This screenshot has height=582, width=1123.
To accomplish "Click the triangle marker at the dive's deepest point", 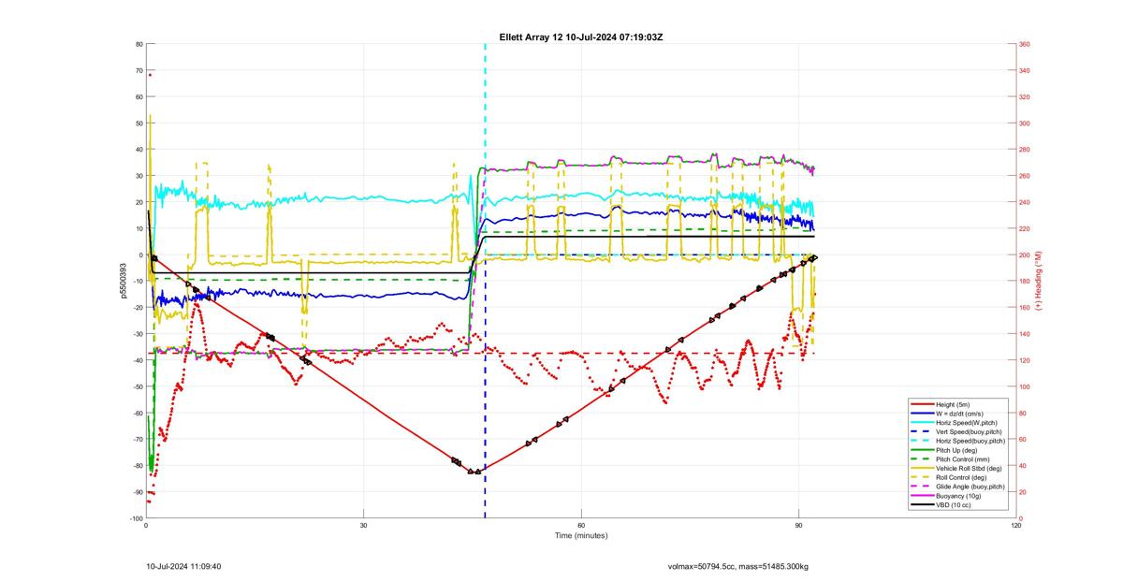I will 476,472.
